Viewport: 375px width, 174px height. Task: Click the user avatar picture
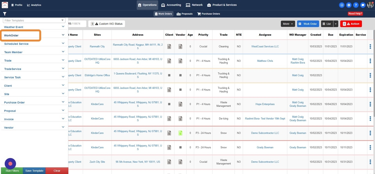pyautogui.click(x=370, y=5)
